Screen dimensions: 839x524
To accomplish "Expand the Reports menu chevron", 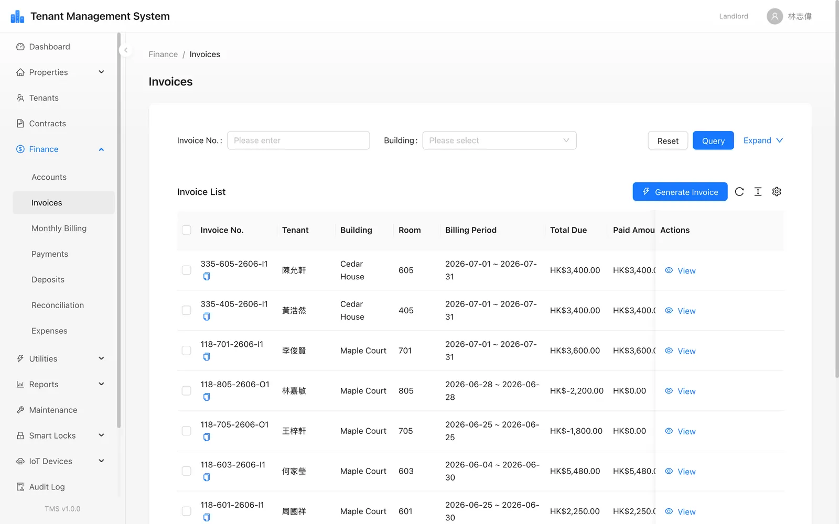I will pyautogui.click(x=102, y=384).
